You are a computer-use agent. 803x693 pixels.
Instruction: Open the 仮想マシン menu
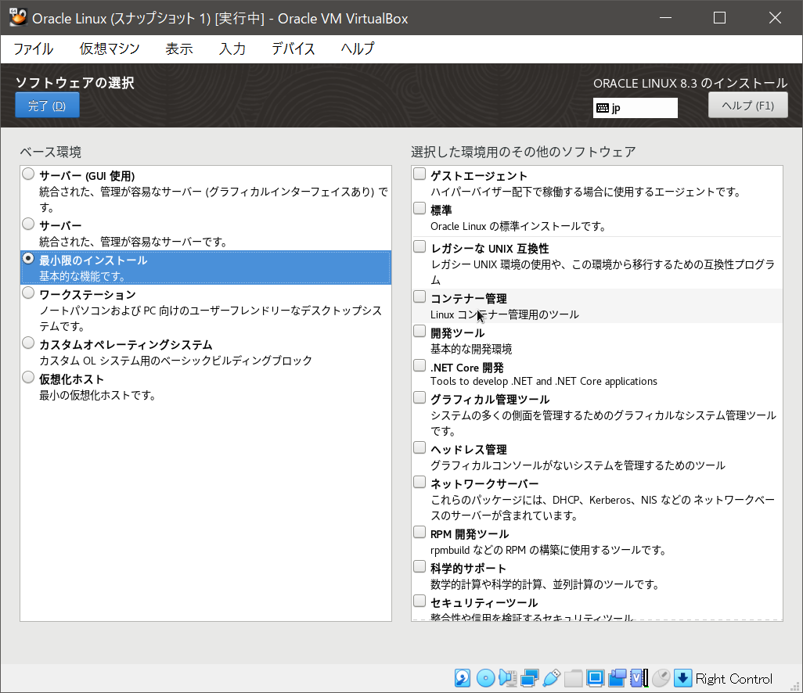click(x=110, y=48)
